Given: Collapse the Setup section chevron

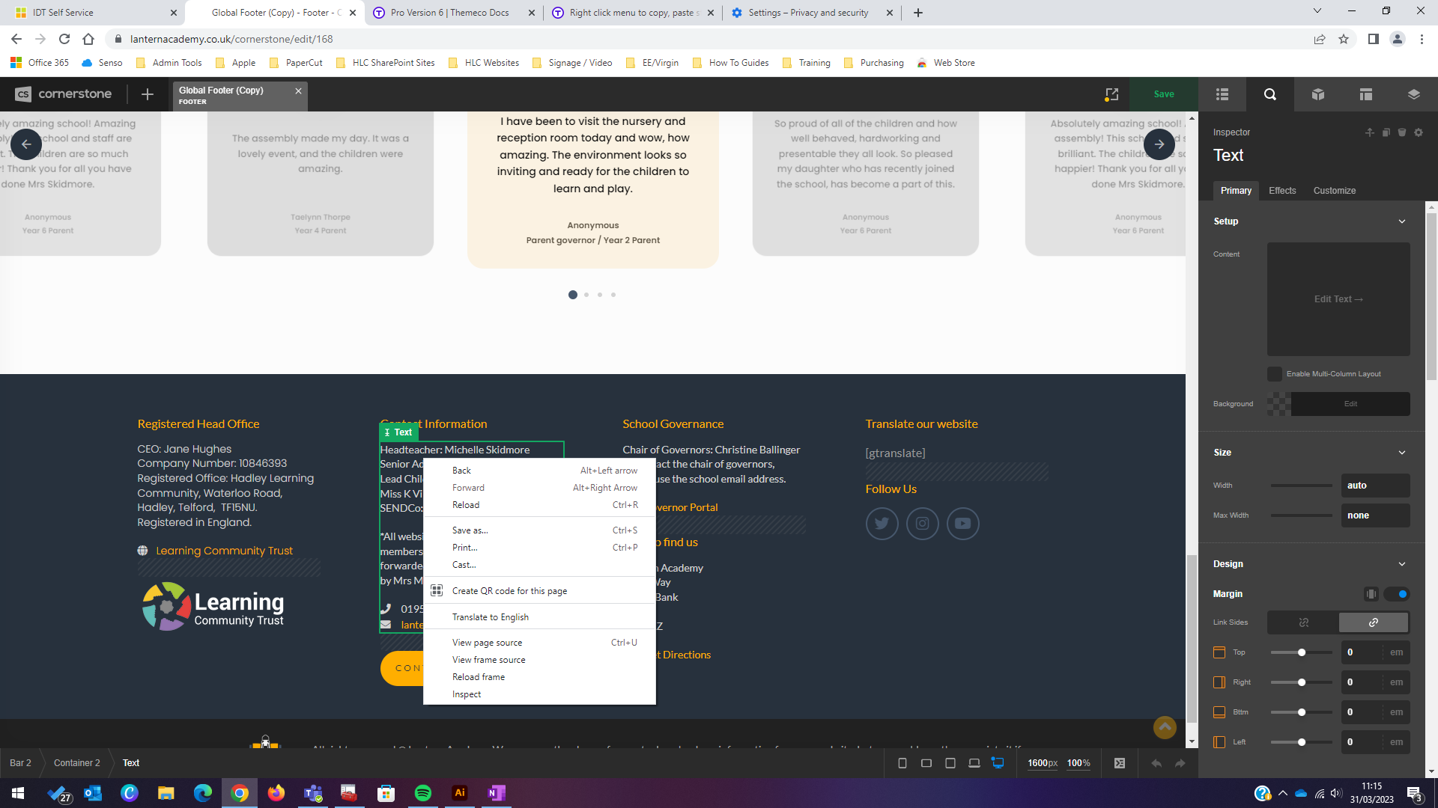Looking at the screenshot, I should pos(1402,221).
